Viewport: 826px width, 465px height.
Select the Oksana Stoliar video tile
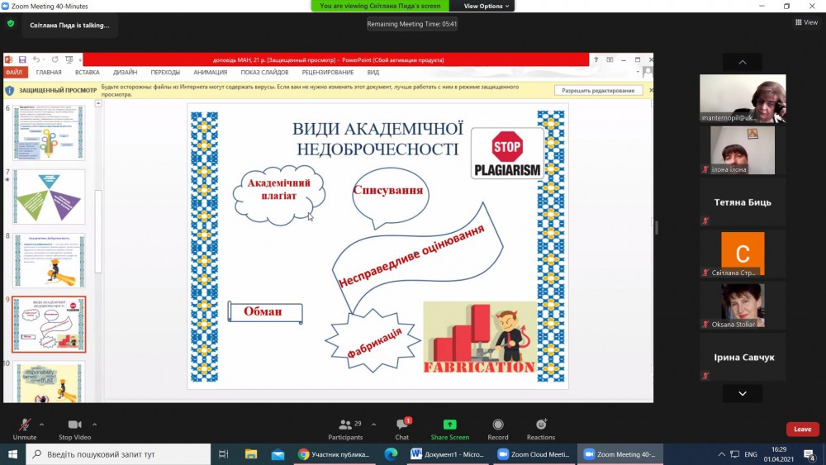(743, 305)
